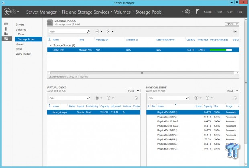Select the tiered_storage virtual disk row
The image size is (249, 168).
point(94,112)
